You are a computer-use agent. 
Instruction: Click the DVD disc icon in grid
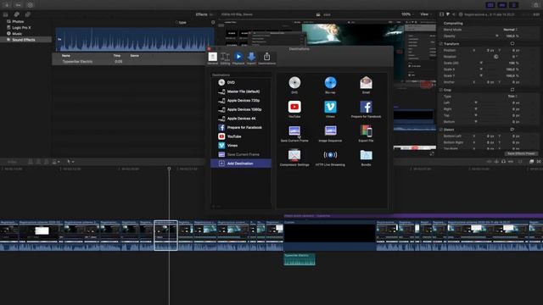[294, 83]
